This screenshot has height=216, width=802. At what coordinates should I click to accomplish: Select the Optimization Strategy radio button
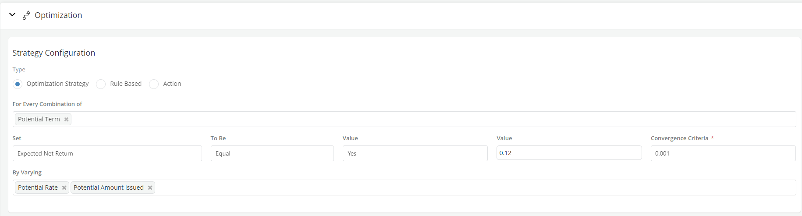pyautogui.click(x=18, y=84)
